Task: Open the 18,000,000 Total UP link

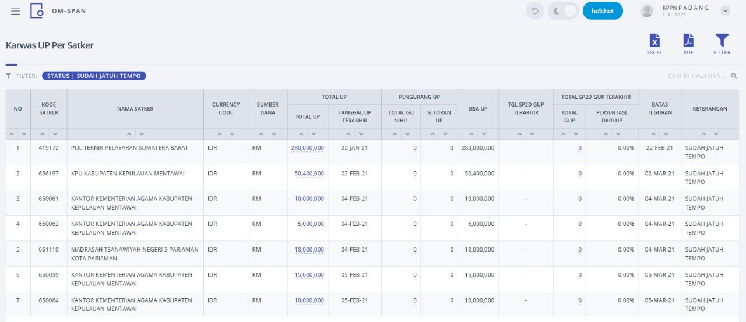Action: pyautogui.click(x=309, y=250)
